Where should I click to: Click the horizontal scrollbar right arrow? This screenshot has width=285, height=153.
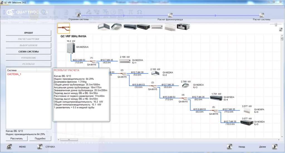(279, 140)
